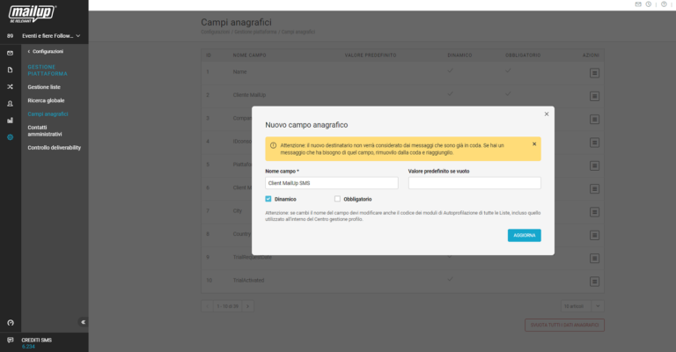Open the mail envelope icon in top bar
This screenshot has height=352, width=676.
click(638, 4)
